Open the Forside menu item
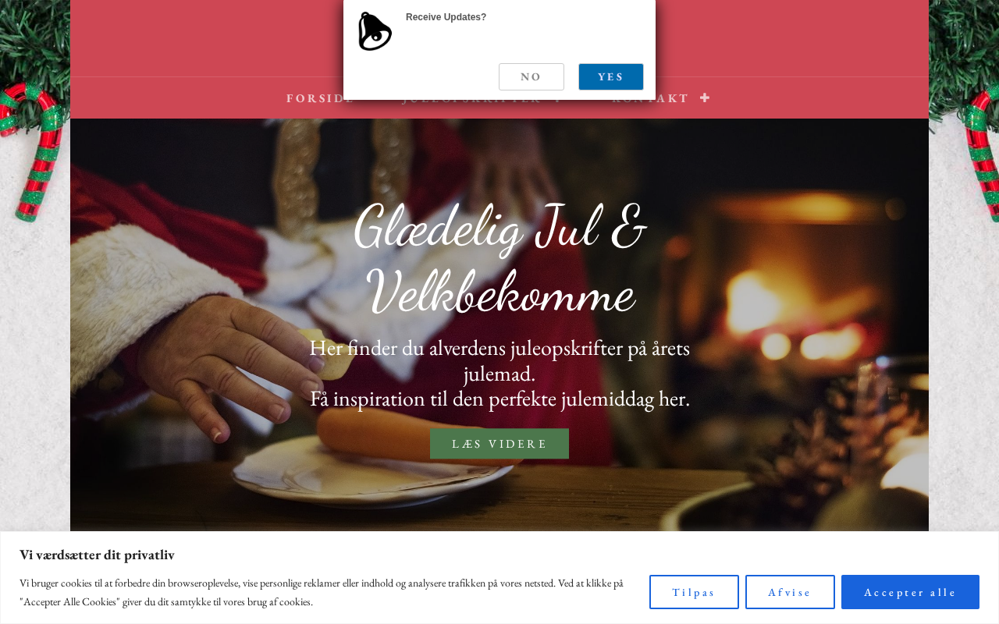 (x=321, y=98)
